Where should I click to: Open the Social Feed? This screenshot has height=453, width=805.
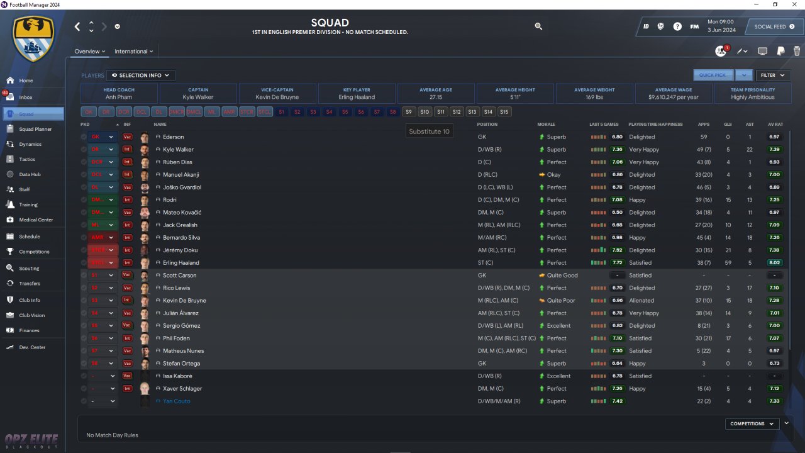point(774,26)
